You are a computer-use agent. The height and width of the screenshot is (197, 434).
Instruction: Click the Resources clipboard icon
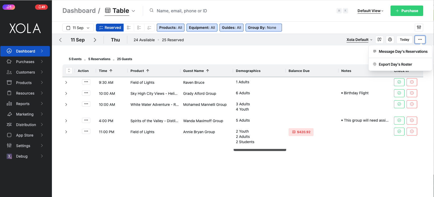point(9,93)
